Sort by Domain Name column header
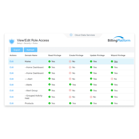139x139 pixels. point(31,55)
